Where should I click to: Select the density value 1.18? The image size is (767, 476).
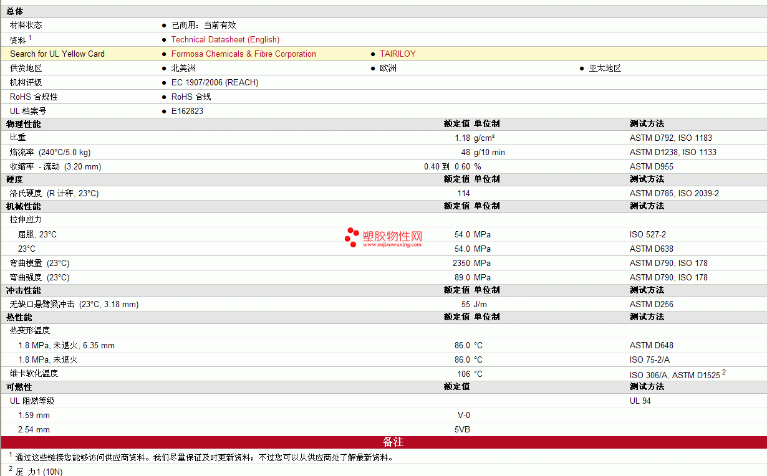pyautogui.click(x=462, y=138)
